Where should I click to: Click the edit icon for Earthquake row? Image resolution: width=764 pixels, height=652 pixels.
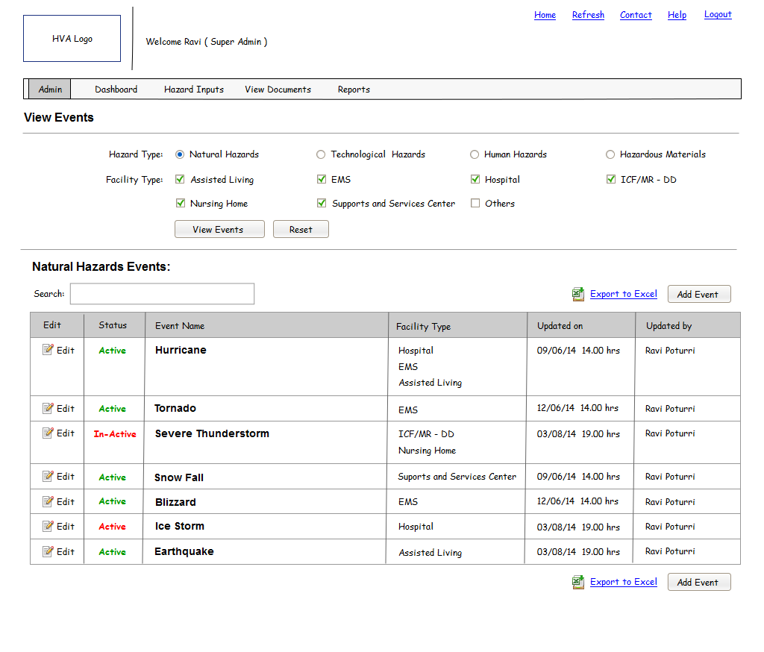tap(48, 551)
